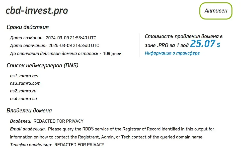The height and width of the screenshot is (153, 241).
Task: Select the "109 дней" remaining text
Action: [x=112, y=54]
